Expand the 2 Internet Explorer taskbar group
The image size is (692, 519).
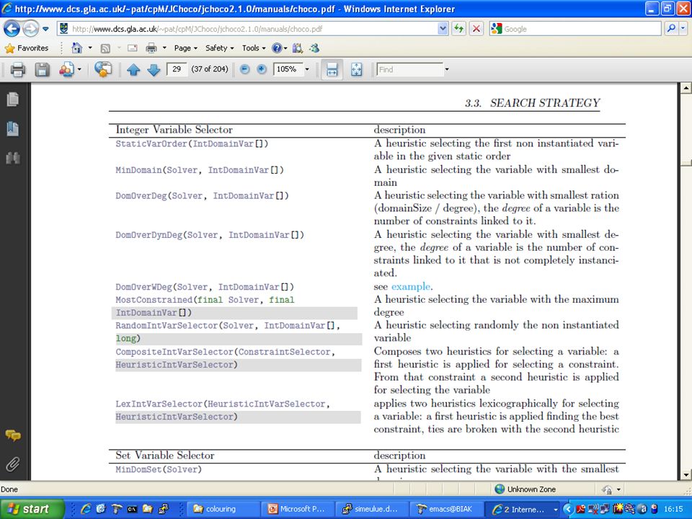[x=523, y=509]
